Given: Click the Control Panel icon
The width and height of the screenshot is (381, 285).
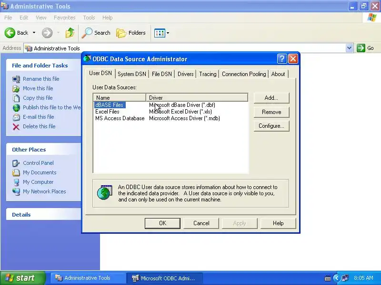Looking at the screenshot, I should pos(16,163).
